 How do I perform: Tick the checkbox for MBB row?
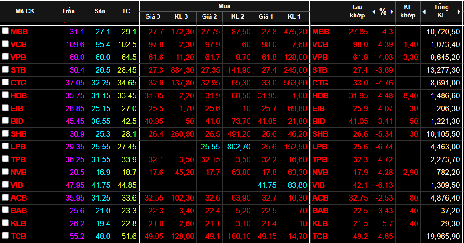tap(5, 32)
